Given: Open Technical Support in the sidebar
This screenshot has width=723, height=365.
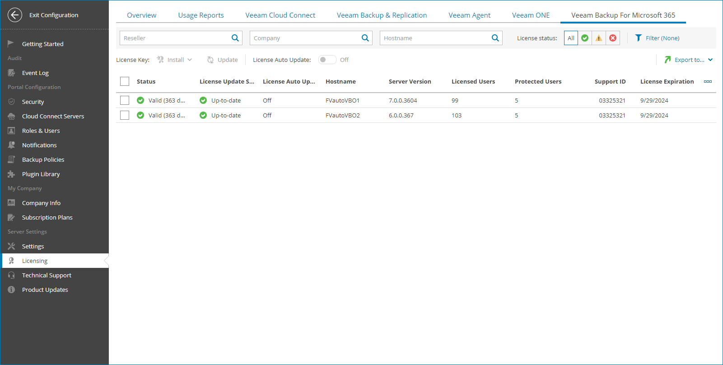Looking at the screenshot, I should [47, 275].
